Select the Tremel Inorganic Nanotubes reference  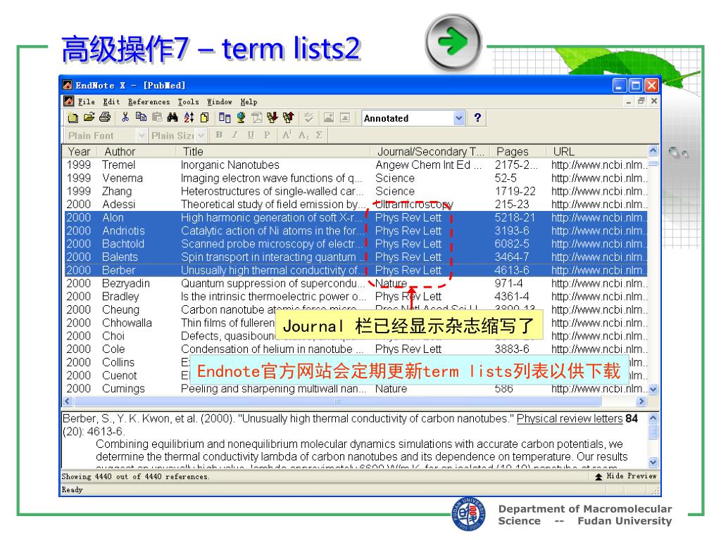(355, 165)
